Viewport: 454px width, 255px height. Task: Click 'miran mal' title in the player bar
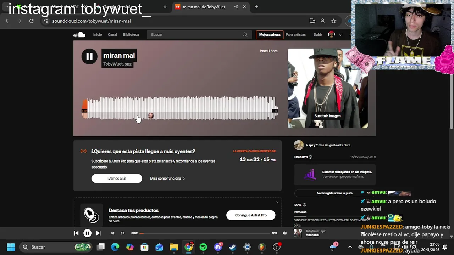pyautogui.click(x=312, y=235)
